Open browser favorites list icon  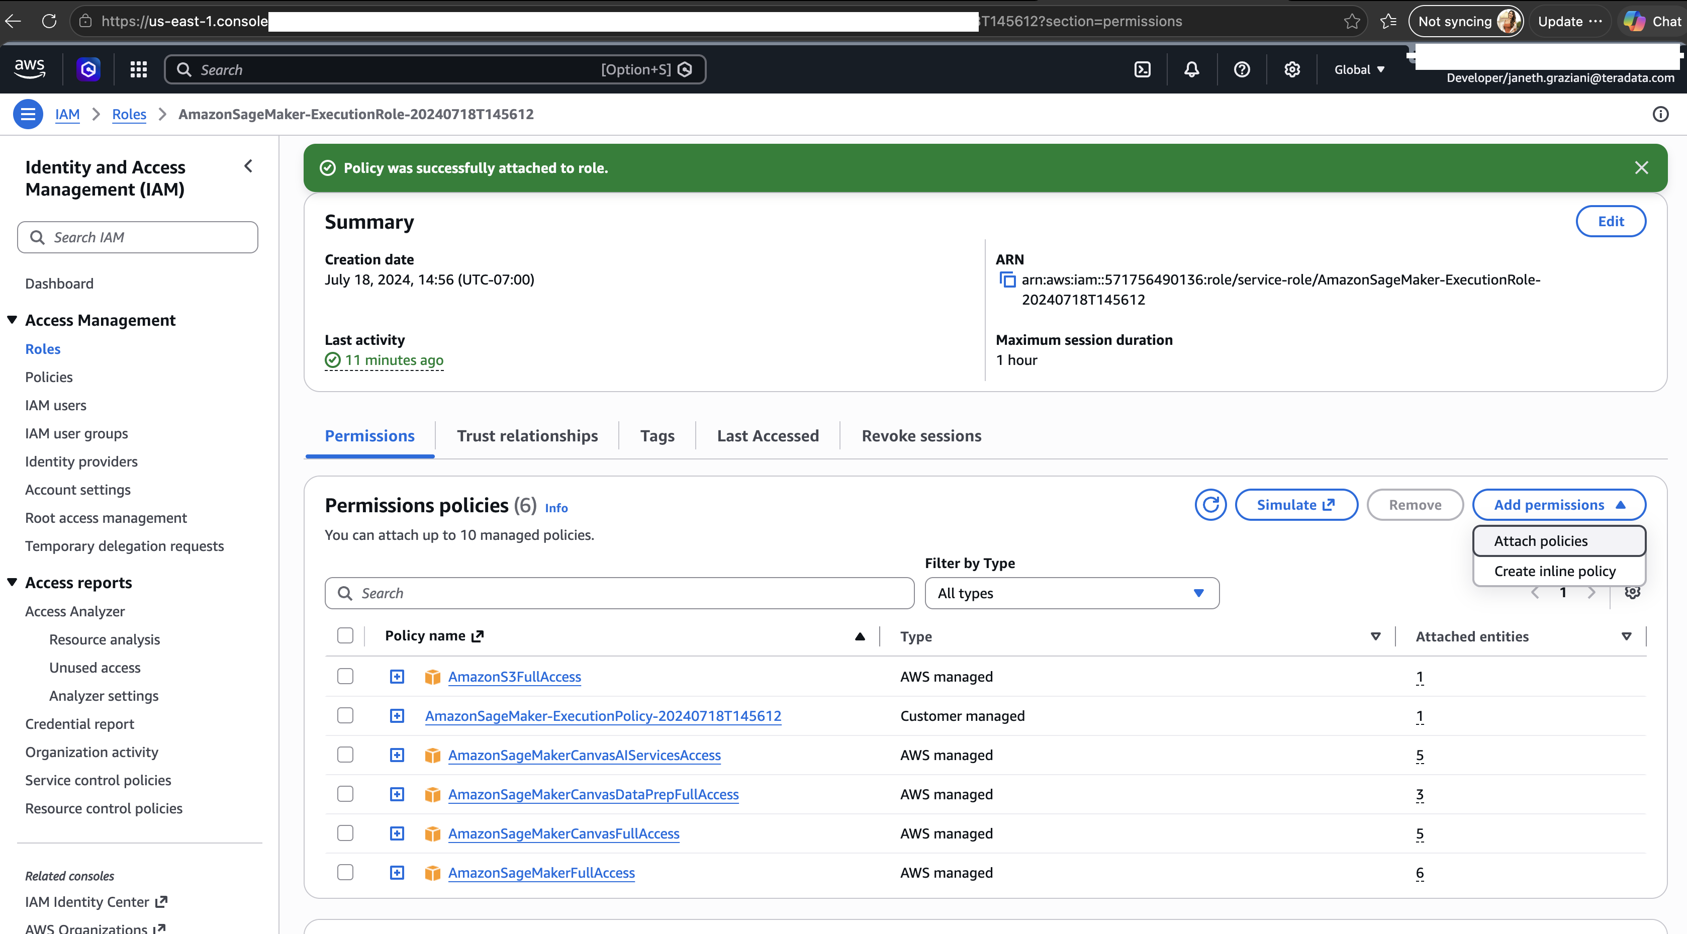(1388, 22)
